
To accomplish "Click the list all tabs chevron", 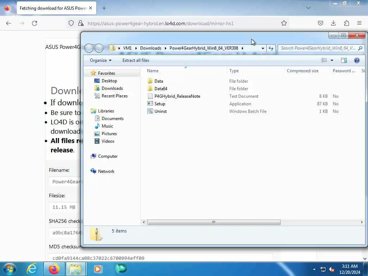I will point(308,8).
